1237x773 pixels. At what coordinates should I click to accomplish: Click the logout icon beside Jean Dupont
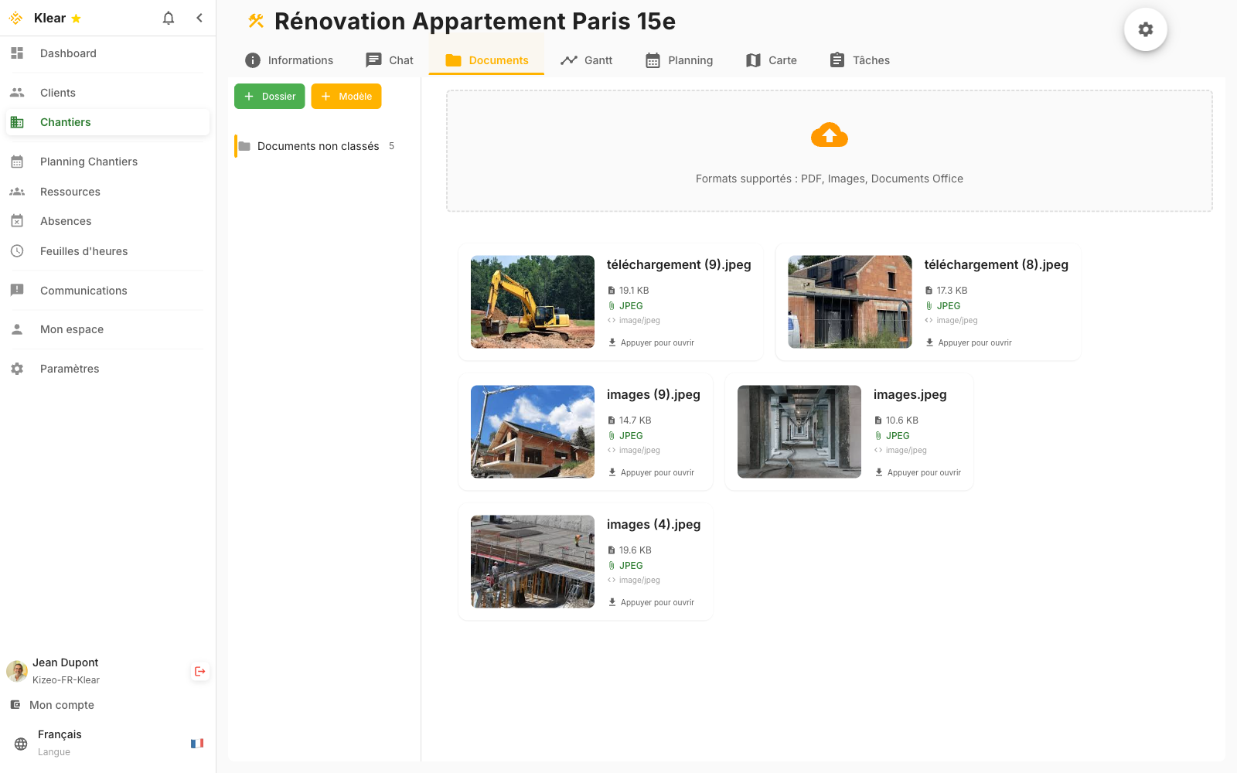[200, 671]
